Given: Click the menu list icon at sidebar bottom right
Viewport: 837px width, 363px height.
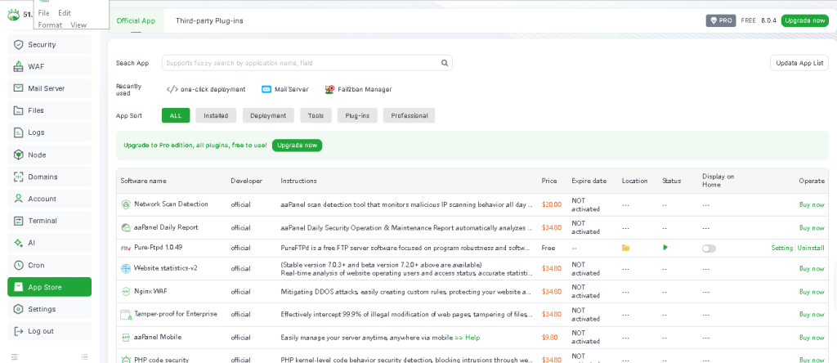Looking at the screenshot, I should (x=84, y=356).
